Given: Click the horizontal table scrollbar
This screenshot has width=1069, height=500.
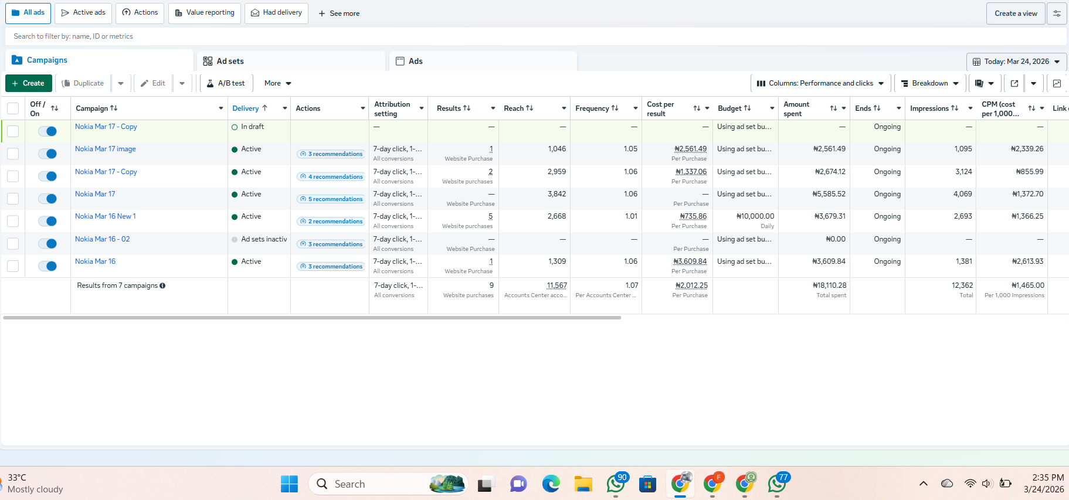Looking at the screenshot, I should pos(312,318).
